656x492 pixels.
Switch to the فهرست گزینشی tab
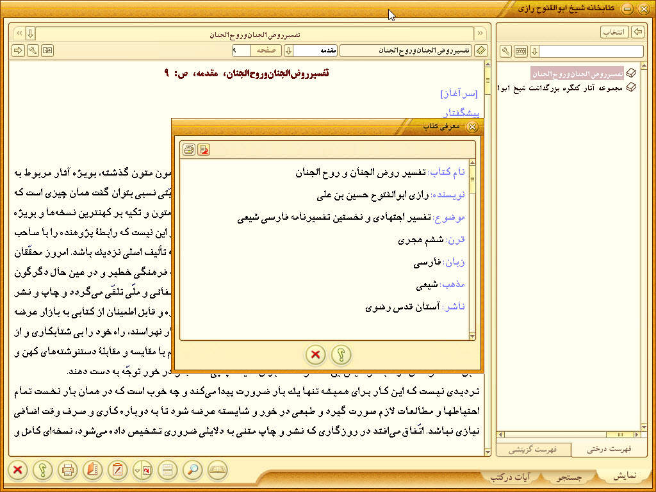click(x=532, y=450)
